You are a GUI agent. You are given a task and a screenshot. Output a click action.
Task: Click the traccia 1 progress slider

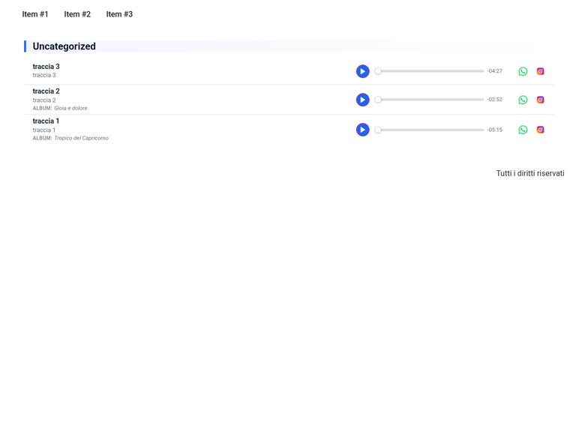tap(429, 130)
